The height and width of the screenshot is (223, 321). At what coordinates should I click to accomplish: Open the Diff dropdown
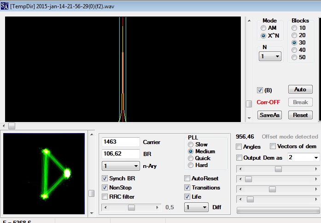pyautogui.click(x=196, y=207)
